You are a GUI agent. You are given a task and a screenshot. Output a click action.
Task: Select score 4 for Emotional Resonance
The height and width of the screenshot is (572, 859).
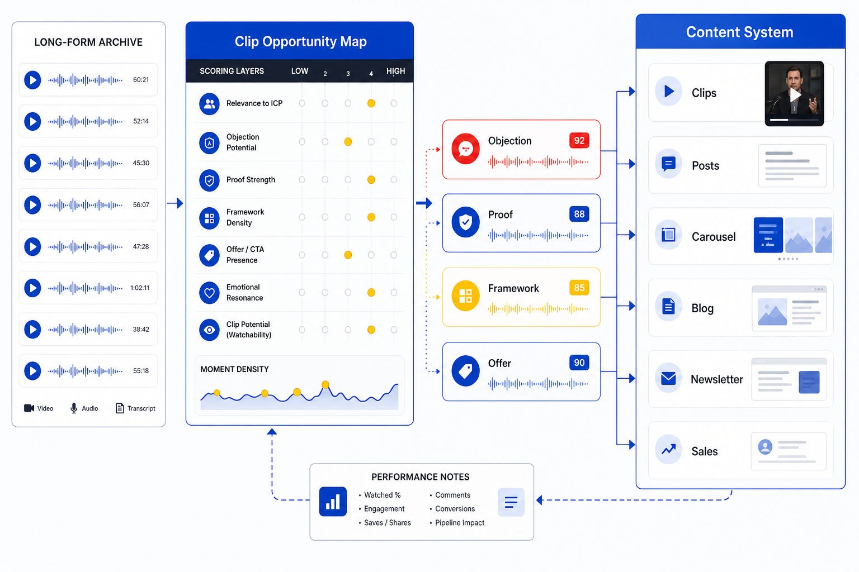(371, 293)
